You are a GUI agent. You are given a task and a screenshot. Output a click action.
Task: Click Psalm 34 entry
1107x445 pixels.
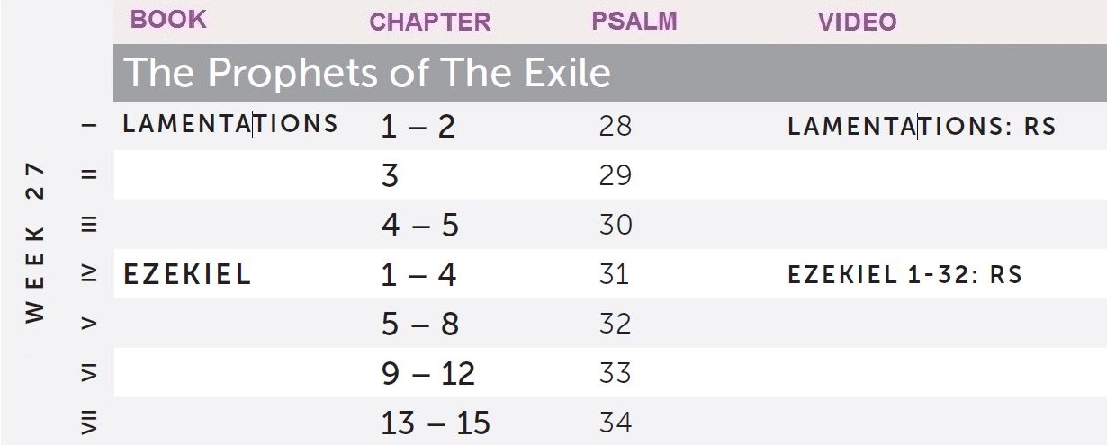616,423
